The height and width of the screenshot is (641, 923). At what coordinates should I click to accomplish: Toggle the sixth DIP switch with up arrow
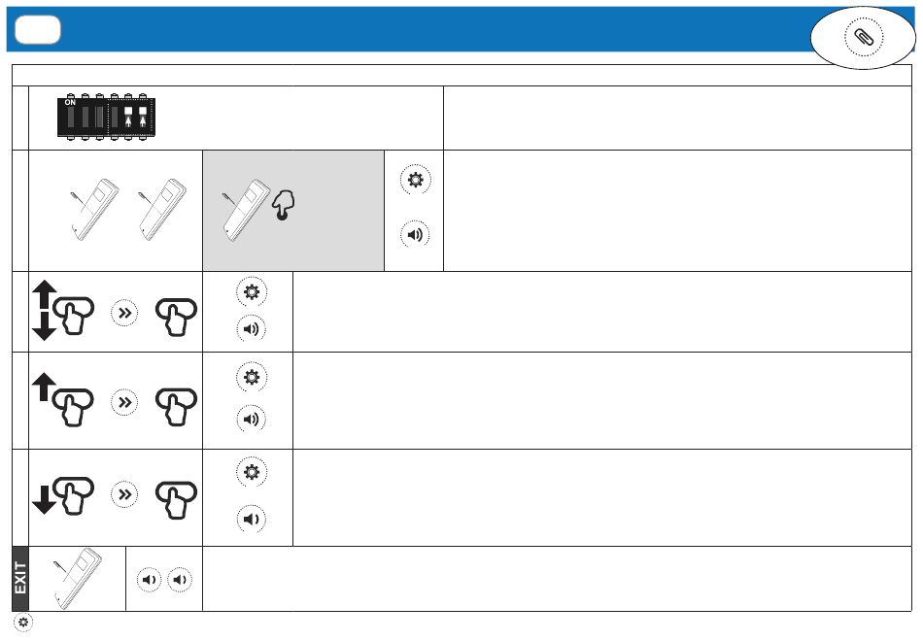143,117
